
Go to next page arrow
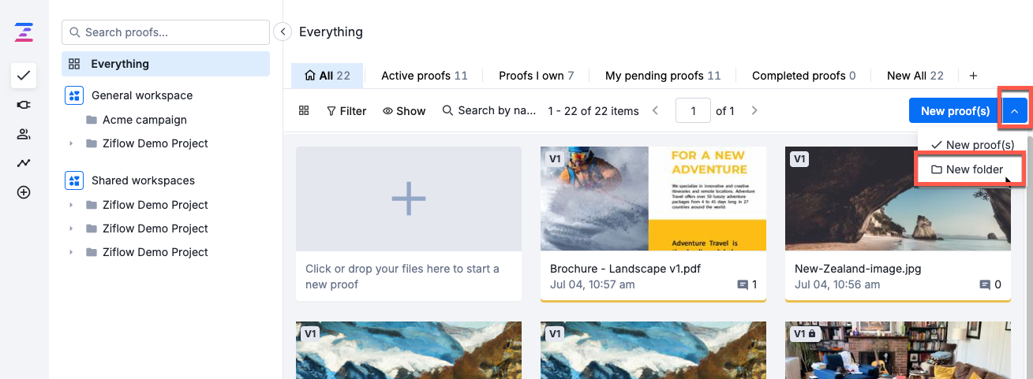coord(754,111)
